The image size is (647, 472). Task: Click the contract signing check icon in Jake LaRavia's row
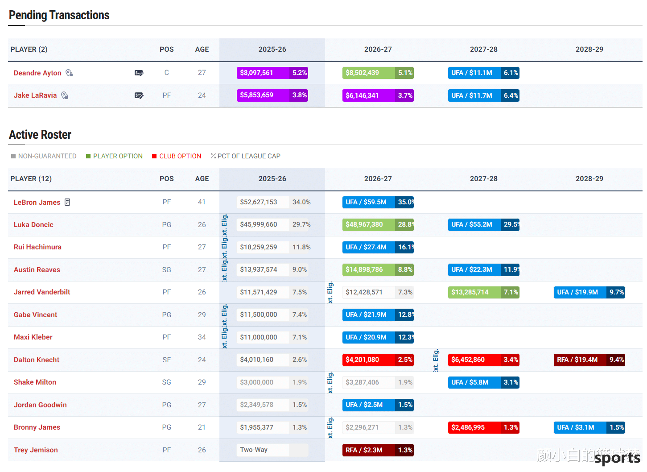139,95
